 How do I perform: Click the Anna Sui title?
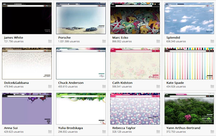pos(11,128)
